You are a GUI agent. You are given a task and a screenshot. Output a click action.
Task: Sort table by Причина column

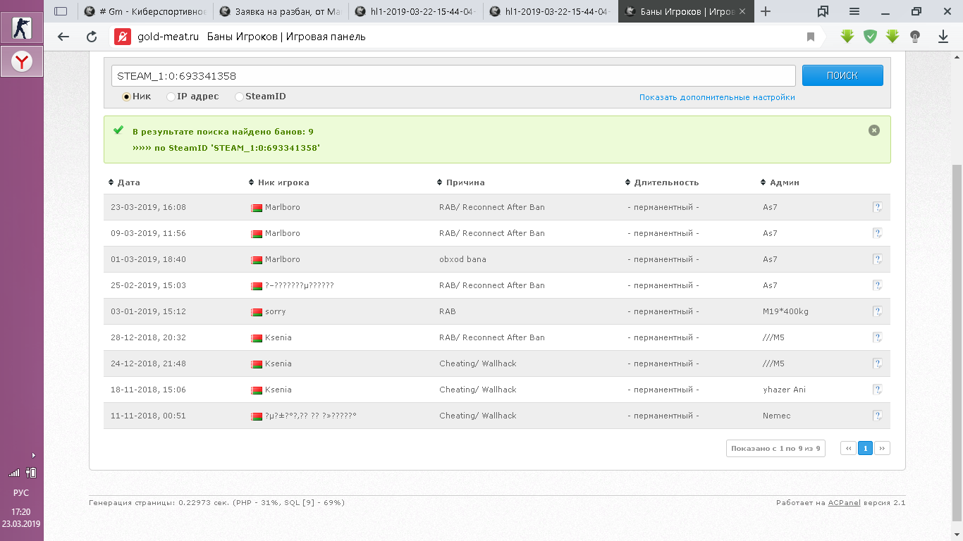click(x=461, y=182)
